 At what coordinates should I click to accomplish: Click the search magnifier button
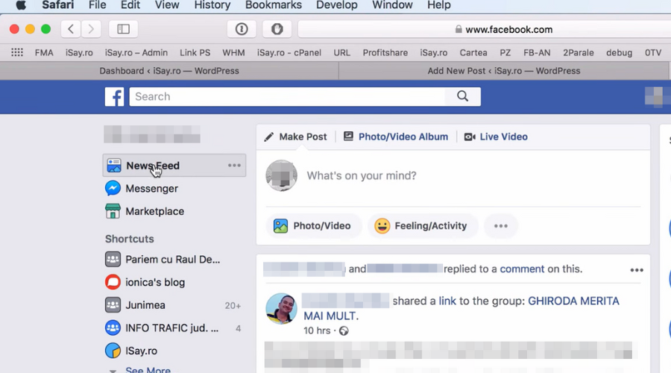click(462, 96)
